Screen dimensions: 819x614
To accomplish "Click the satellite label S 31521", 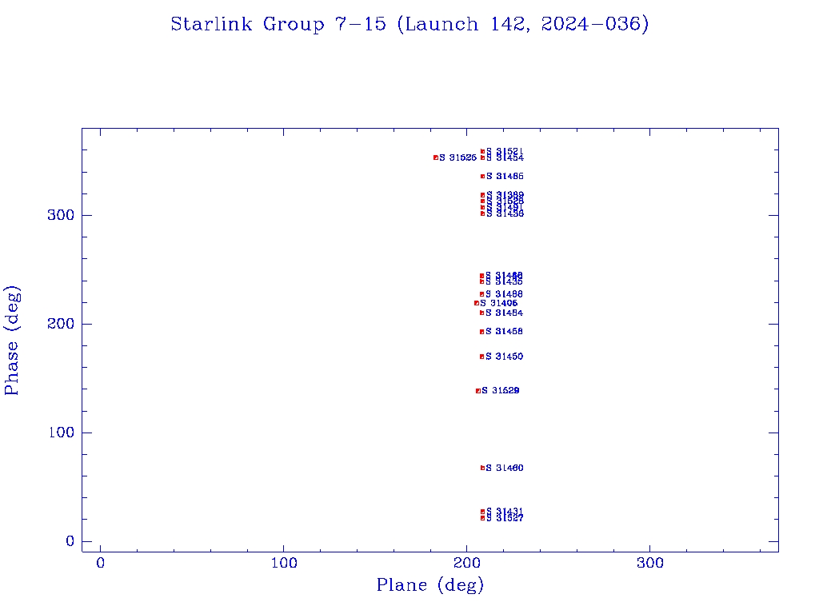I will [505, 151].
